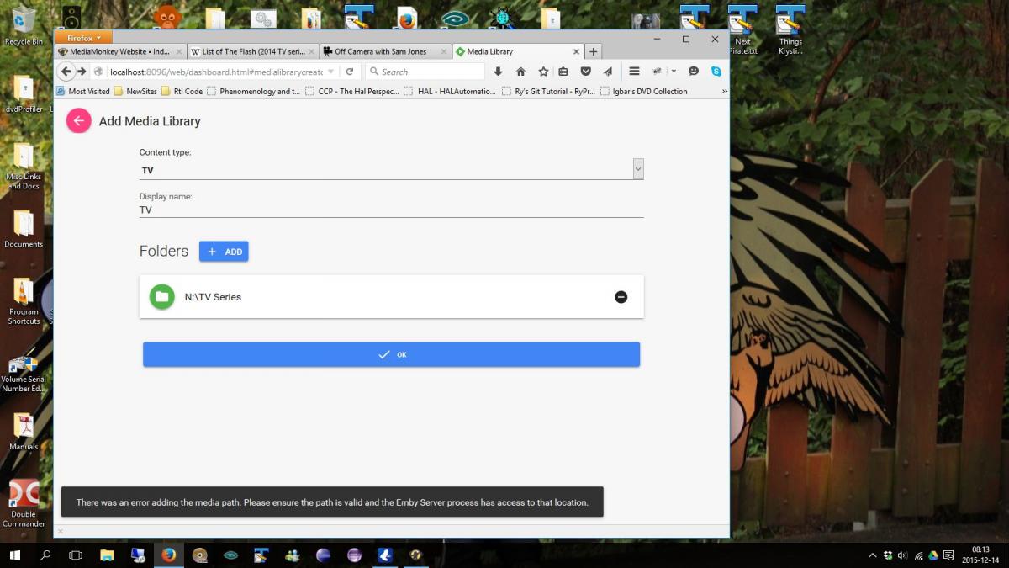Open the URL bar history dropdown
The height and width of the screenshot is (568, 1009).
tap(331, 72)
